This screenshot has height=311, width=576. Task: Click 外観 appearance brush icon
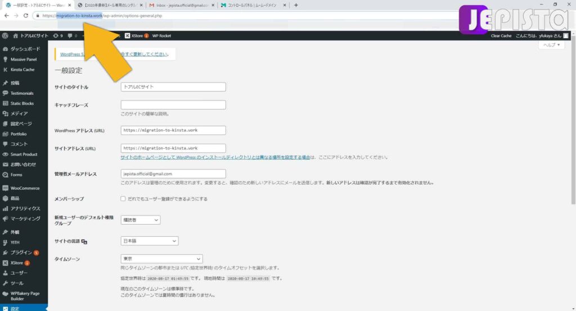[5, 232]
